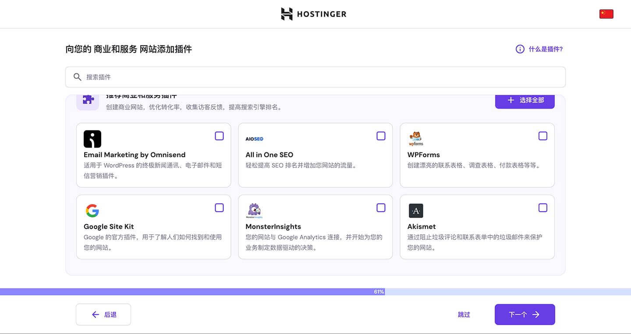Click description 轻松提高 SEO 排名并增加您网站的流量
The height and width of the screenshot is (334, 631).
click(x=301, y=165)
